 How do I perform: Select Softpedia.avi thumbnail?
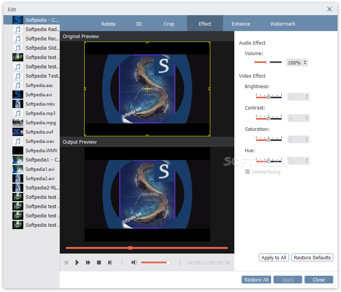coord(17,95)
